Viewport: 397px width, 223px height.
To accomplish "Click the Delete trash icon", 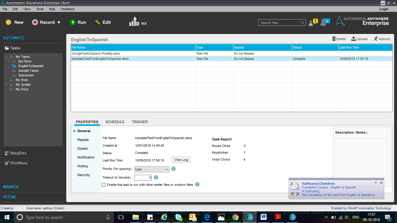I will [334, 39].
